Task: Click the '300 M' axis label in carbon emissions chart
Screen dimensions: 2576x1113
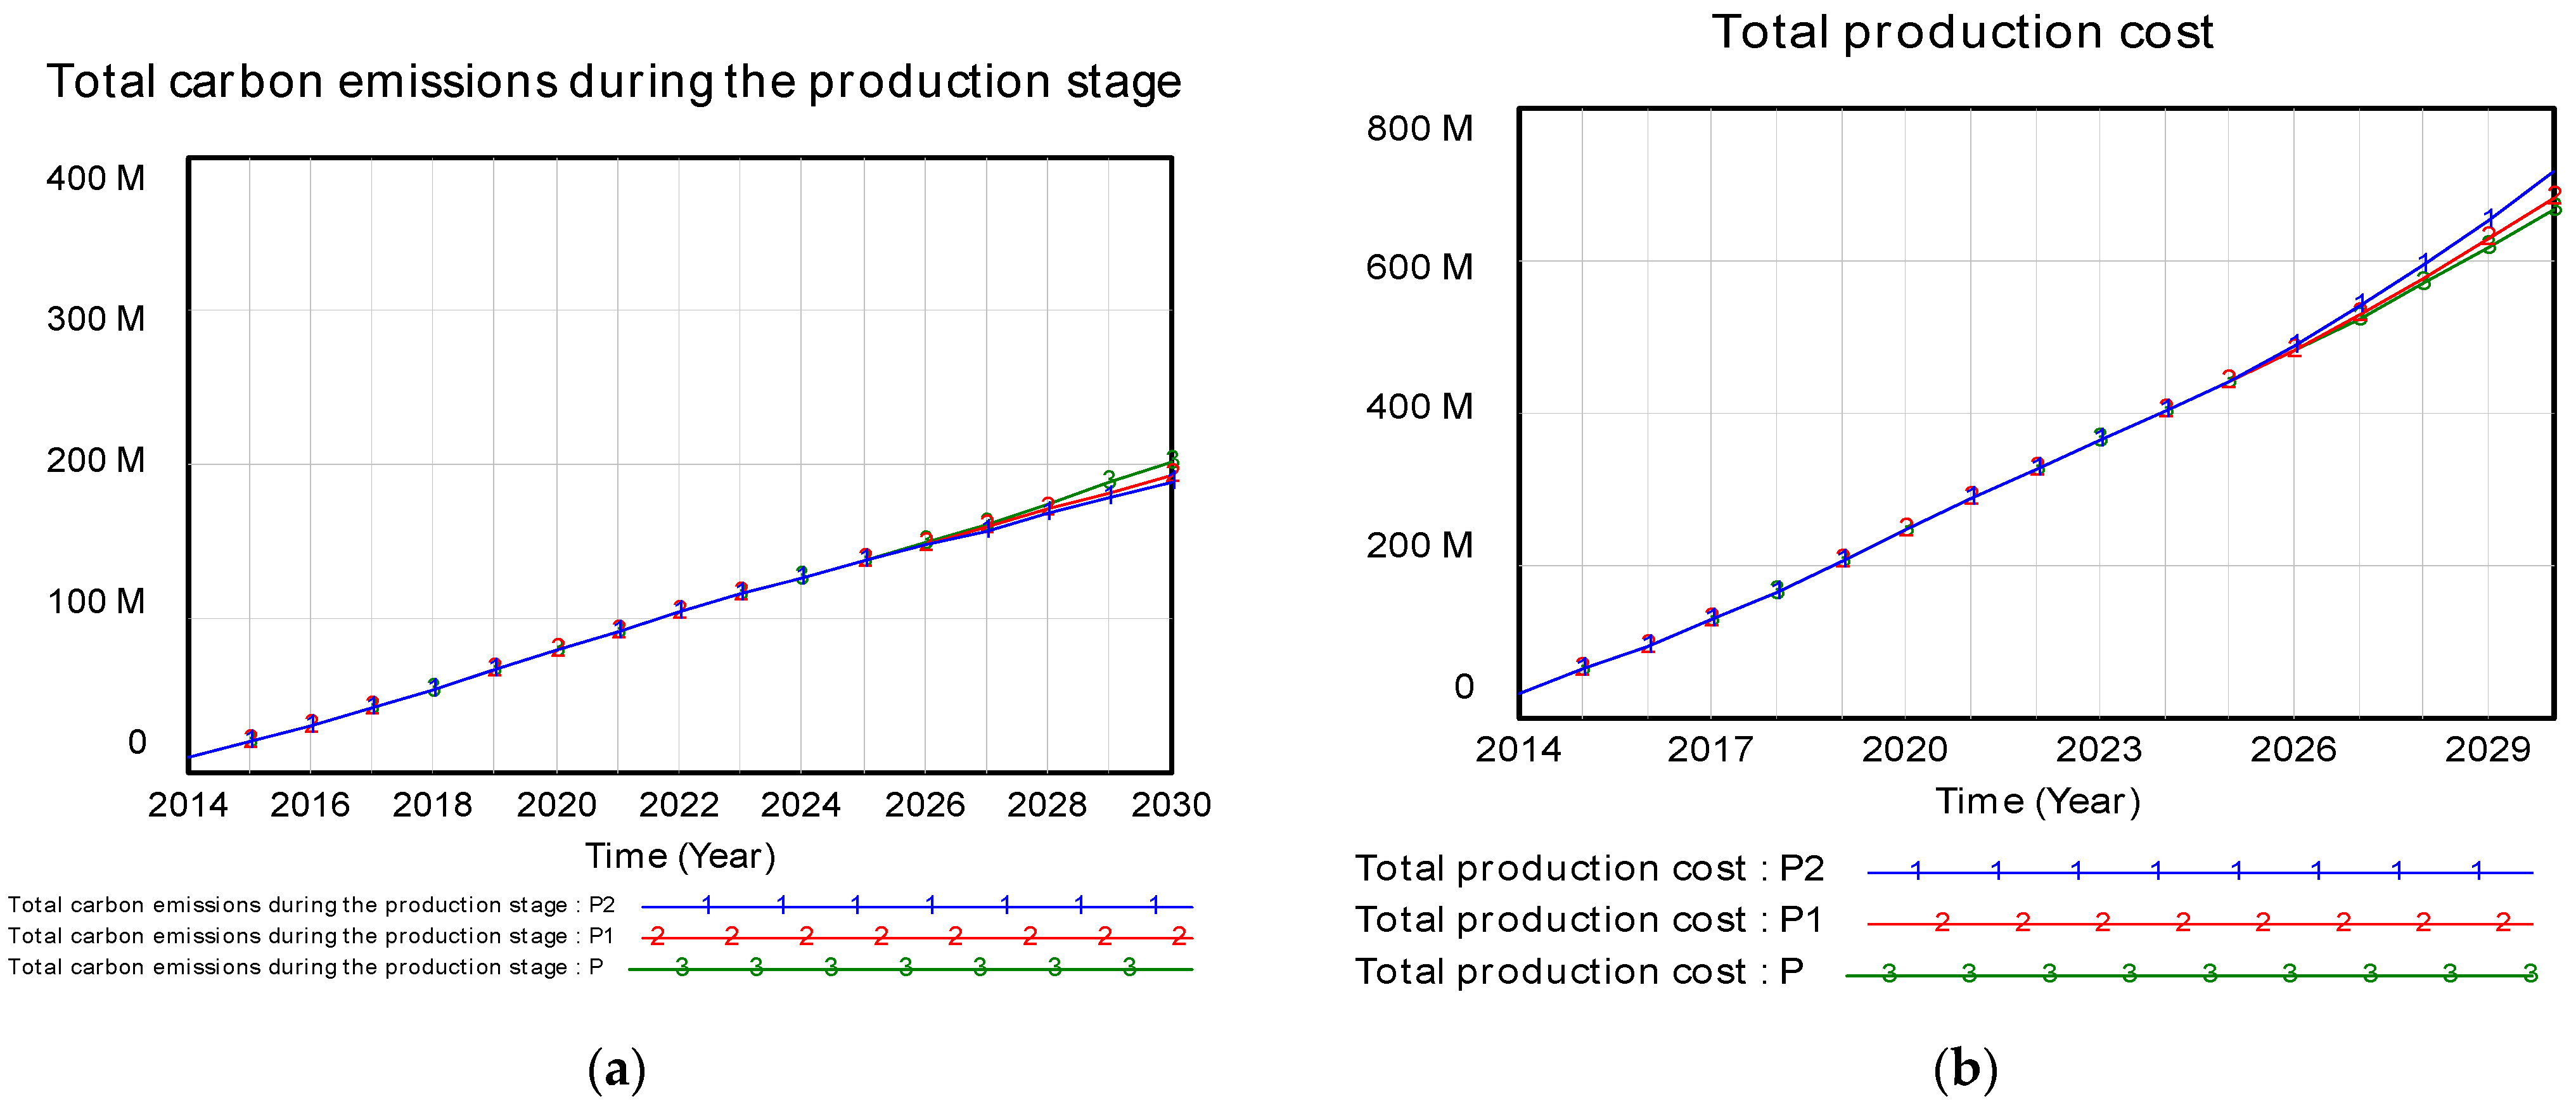Action: tap(96, 319)
